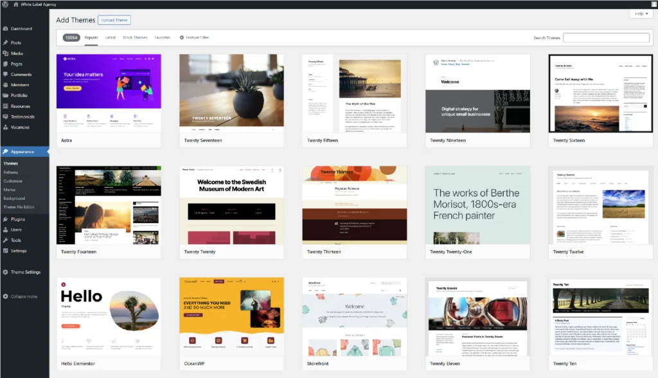Switch to the Block Themes tab

[135, 37]
